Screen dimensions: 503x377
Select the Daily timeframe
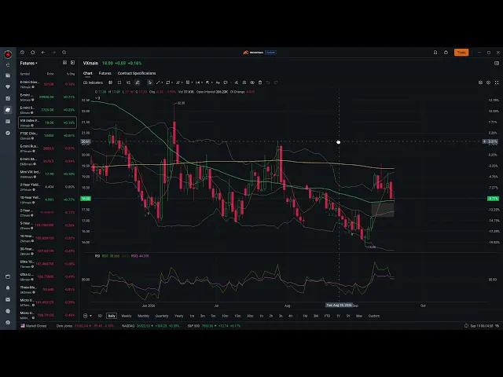point(112,316)
